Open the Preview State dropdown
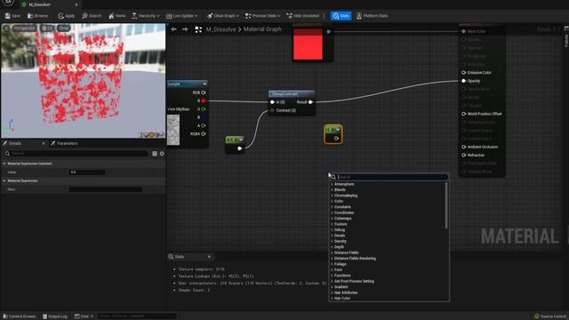 [x=263, y=16]
